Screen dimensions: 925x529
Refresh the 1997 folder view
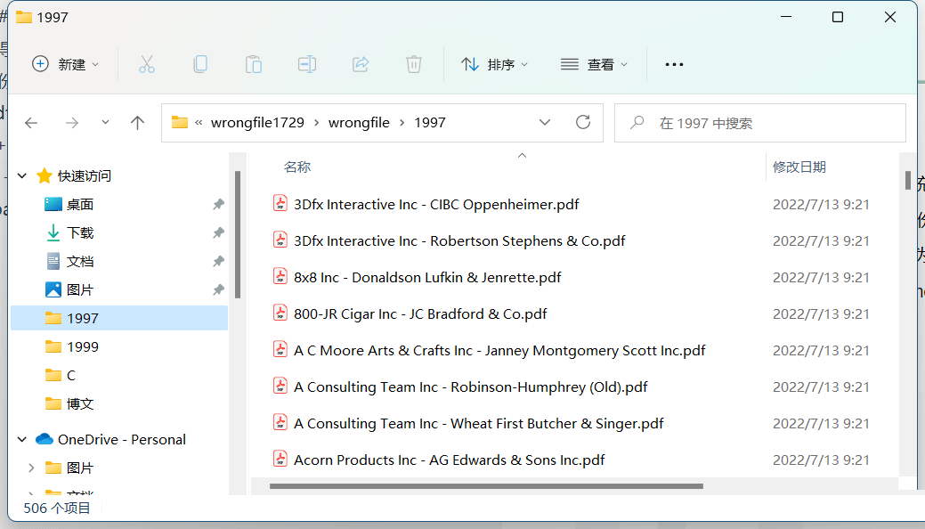point(583,122)
